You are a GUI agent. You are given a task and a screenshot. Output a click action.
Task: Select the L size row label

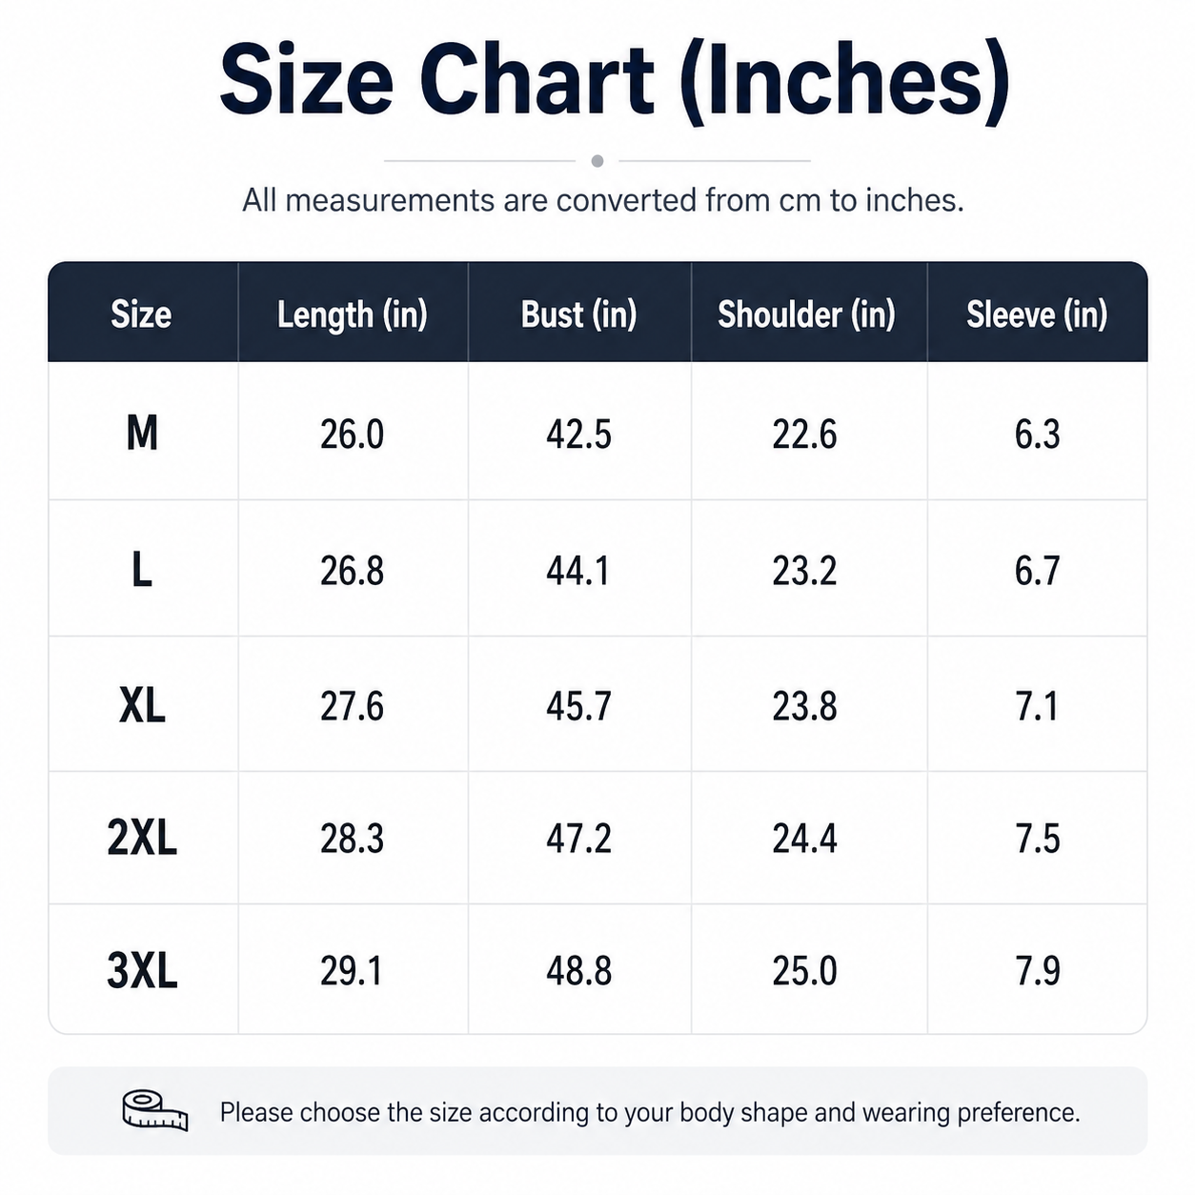point(141,570)
